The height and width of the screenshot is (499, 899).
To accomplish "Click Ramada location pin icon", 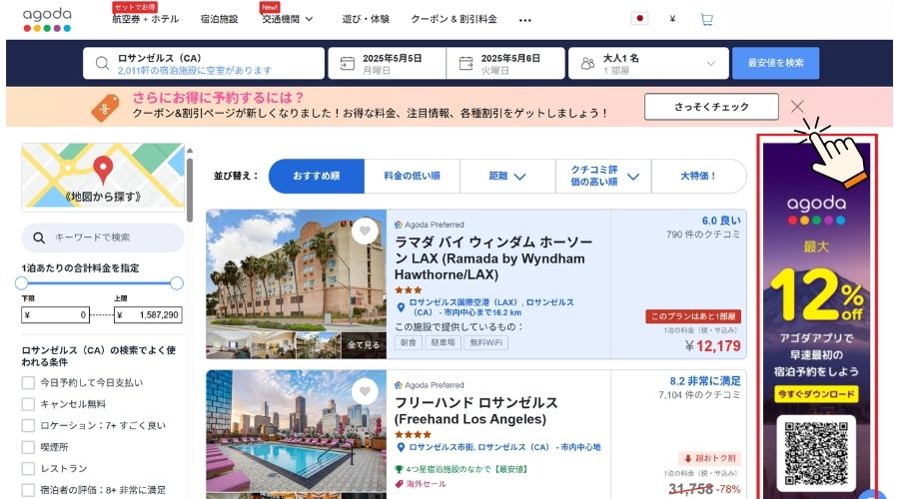I will click(401, 307).
